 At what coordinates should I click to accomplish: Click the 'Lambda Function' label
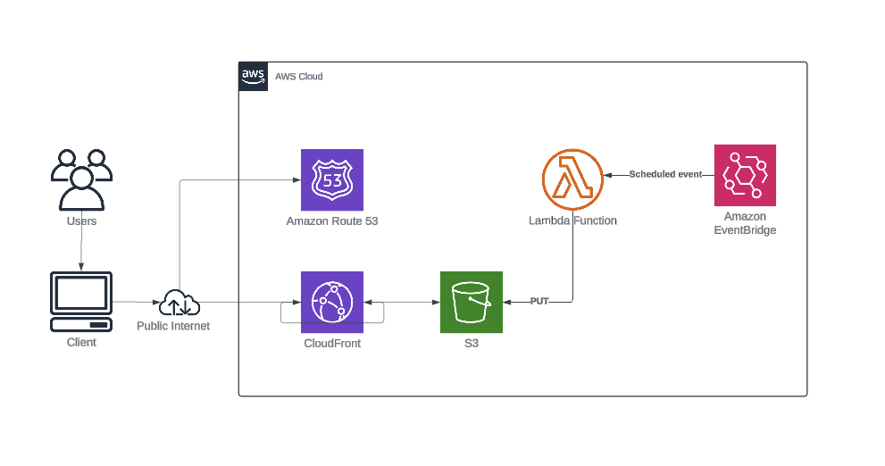(x=572, y=221)
